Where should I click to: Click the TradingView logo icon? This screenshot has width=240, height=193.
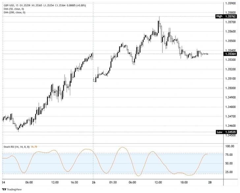pyautogui.click(x=4, y=189)
